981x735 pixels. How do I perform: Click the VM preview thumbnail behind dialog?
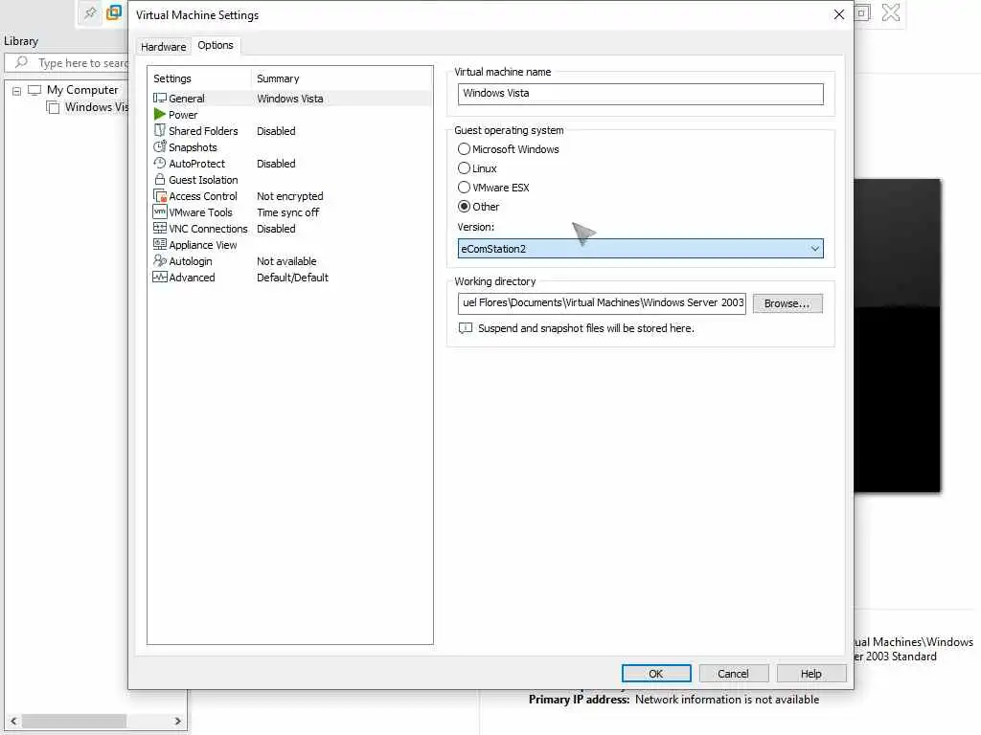[x=897, y=336]
